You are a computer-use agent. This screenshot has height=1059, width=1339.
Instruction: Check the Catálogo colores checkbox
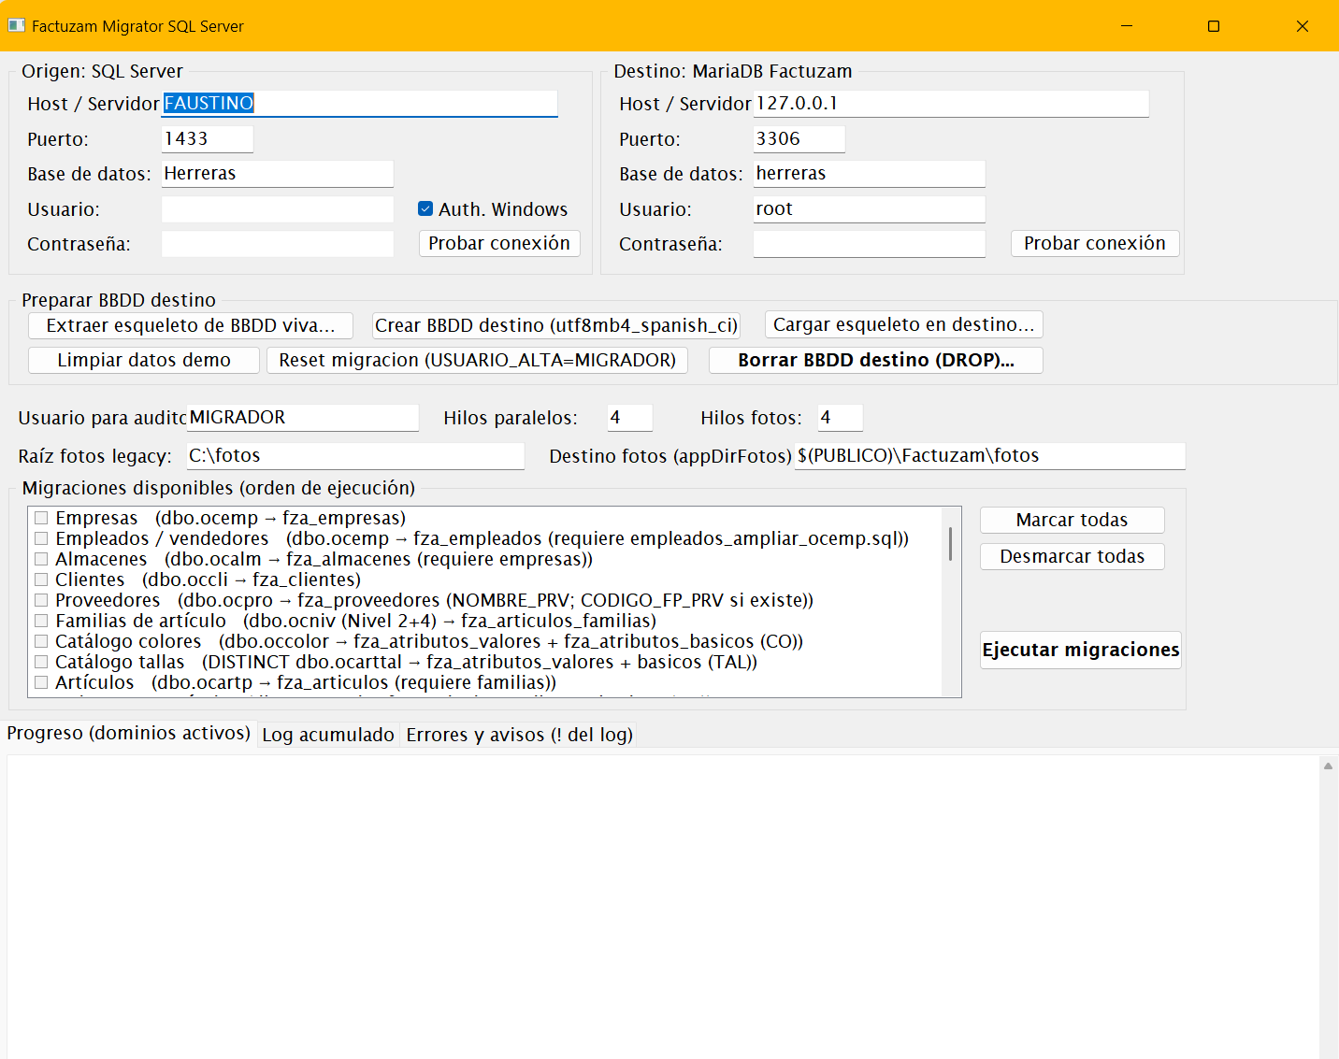41,641
